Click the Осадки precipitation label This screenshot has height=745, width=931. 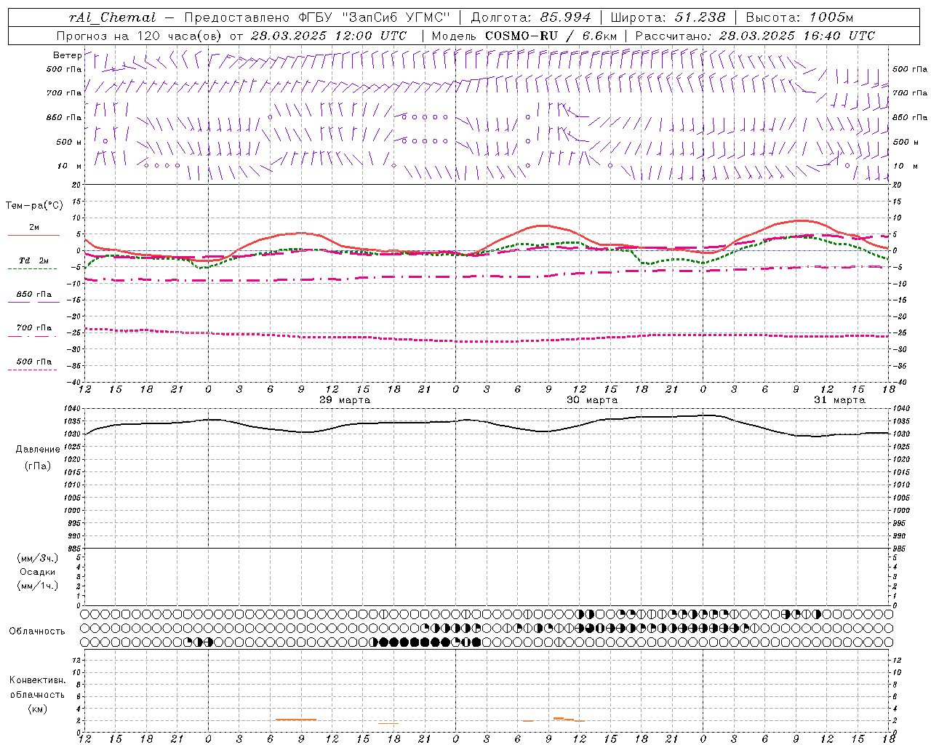click(x=38, y=572)
